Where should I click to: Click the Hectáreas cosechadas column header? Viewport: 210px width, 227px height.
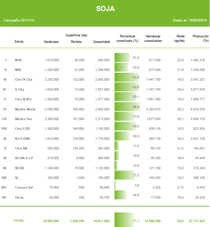(x=153, y=38)
